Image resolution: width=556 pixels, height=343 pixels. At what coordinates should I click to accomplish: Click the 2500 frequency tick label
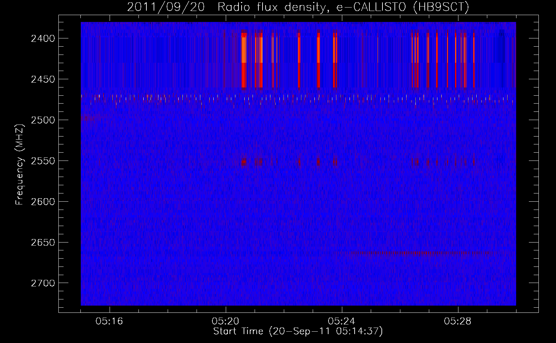[x=43, y=120]
